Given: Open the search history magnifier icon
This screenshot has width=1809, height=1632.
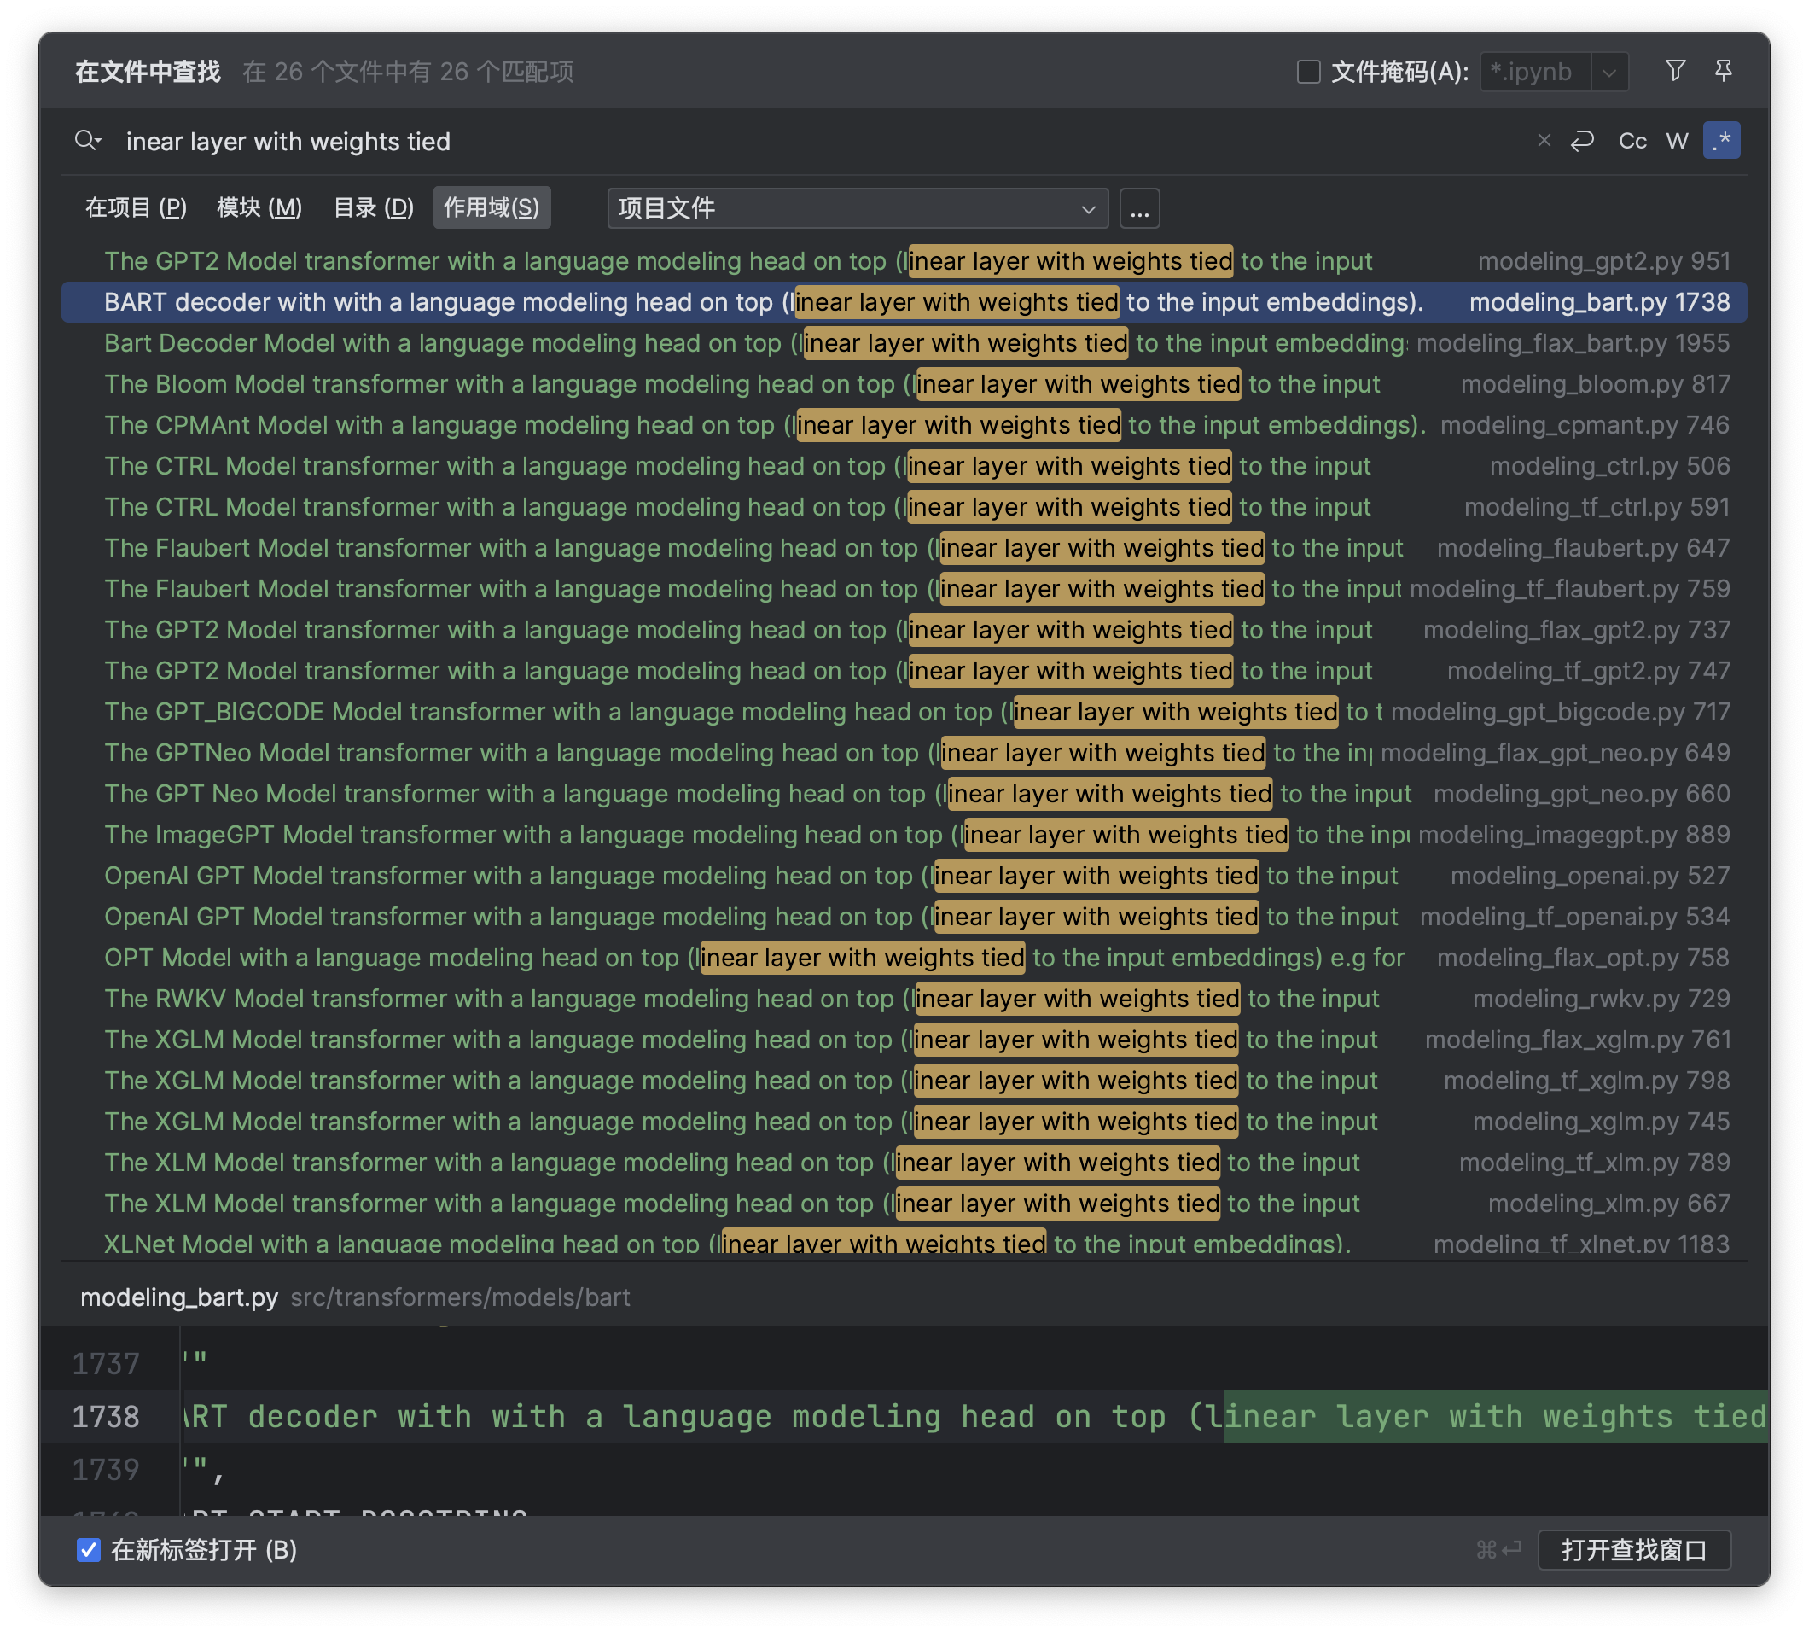Looking at the screenshot, I should click(88, 141).
